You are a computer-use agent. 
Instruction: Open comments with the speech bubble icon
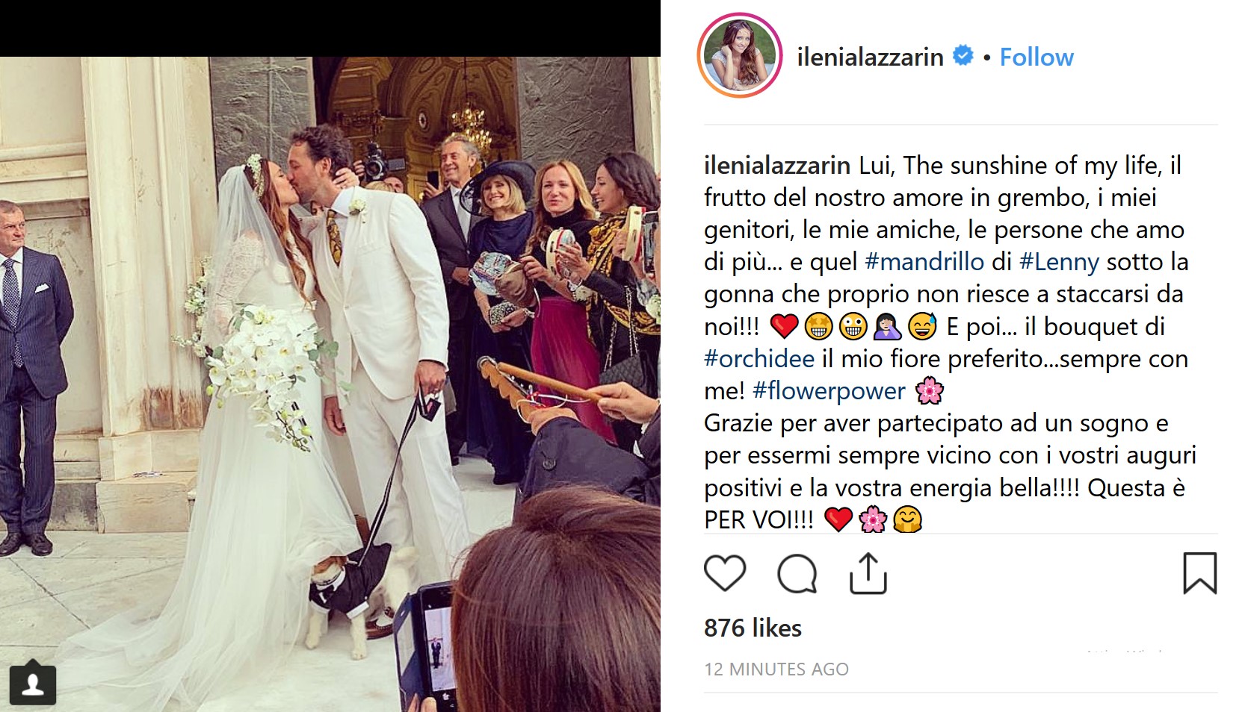click(797, 574)
